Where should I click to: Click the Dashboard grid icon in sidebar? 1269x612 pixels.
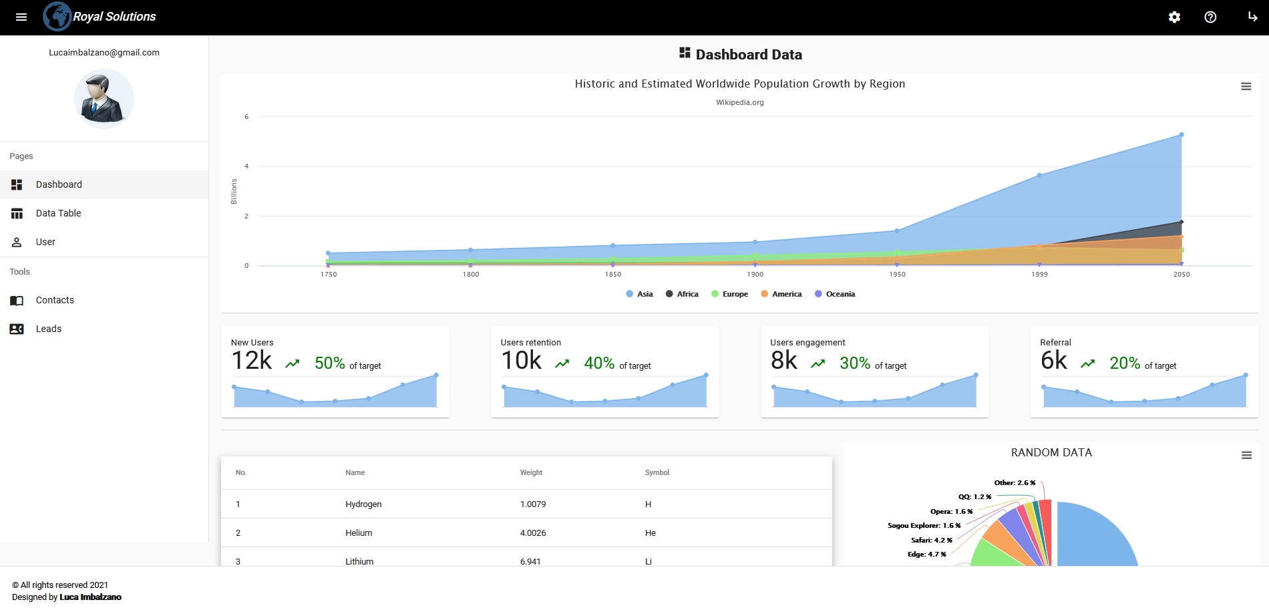point(17,184)
